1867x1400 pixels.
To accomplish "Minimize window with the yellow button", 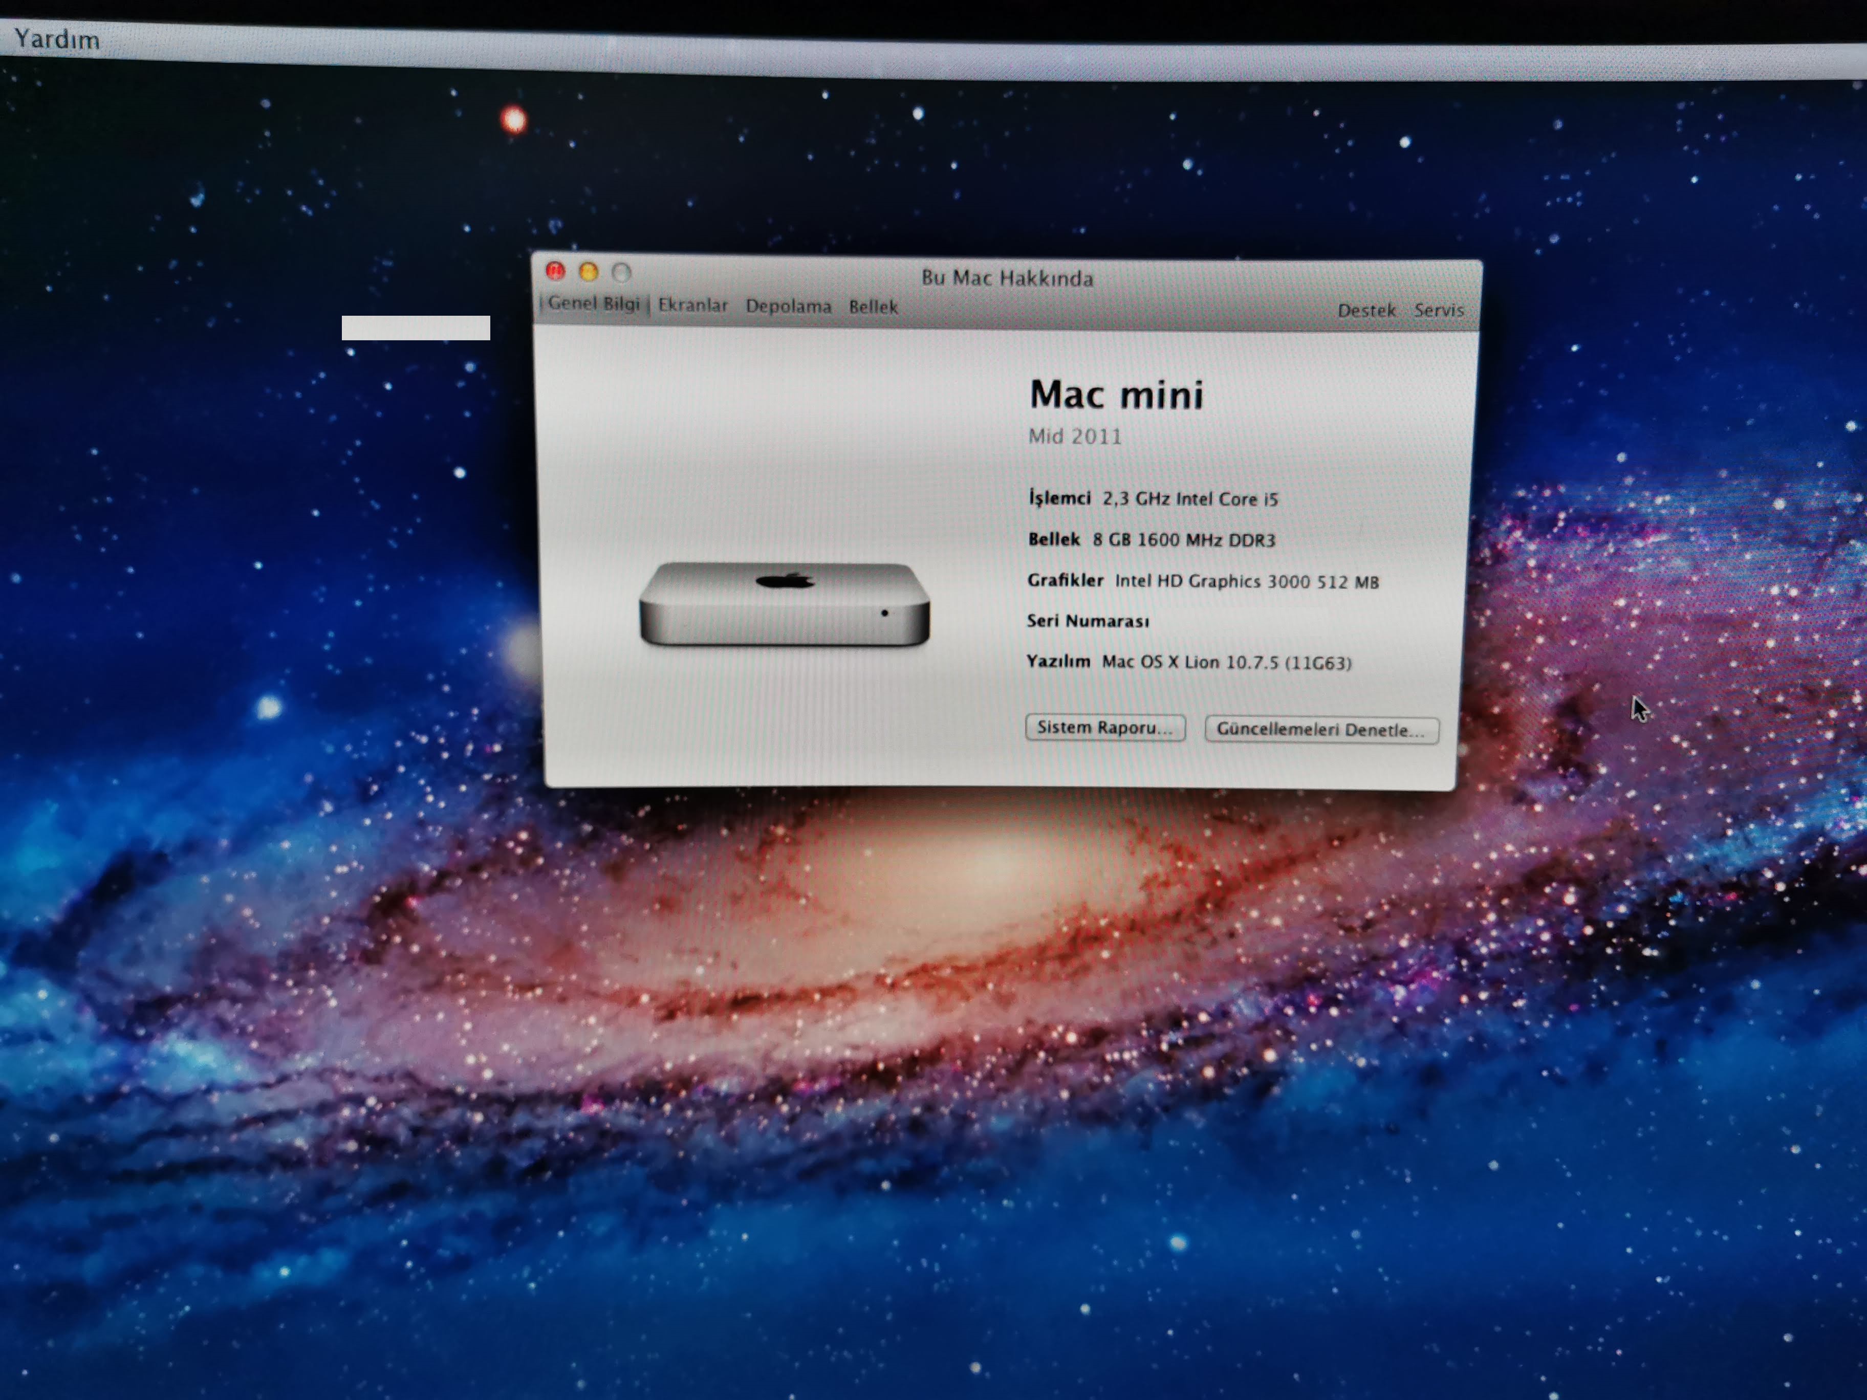I will point(588,272).
